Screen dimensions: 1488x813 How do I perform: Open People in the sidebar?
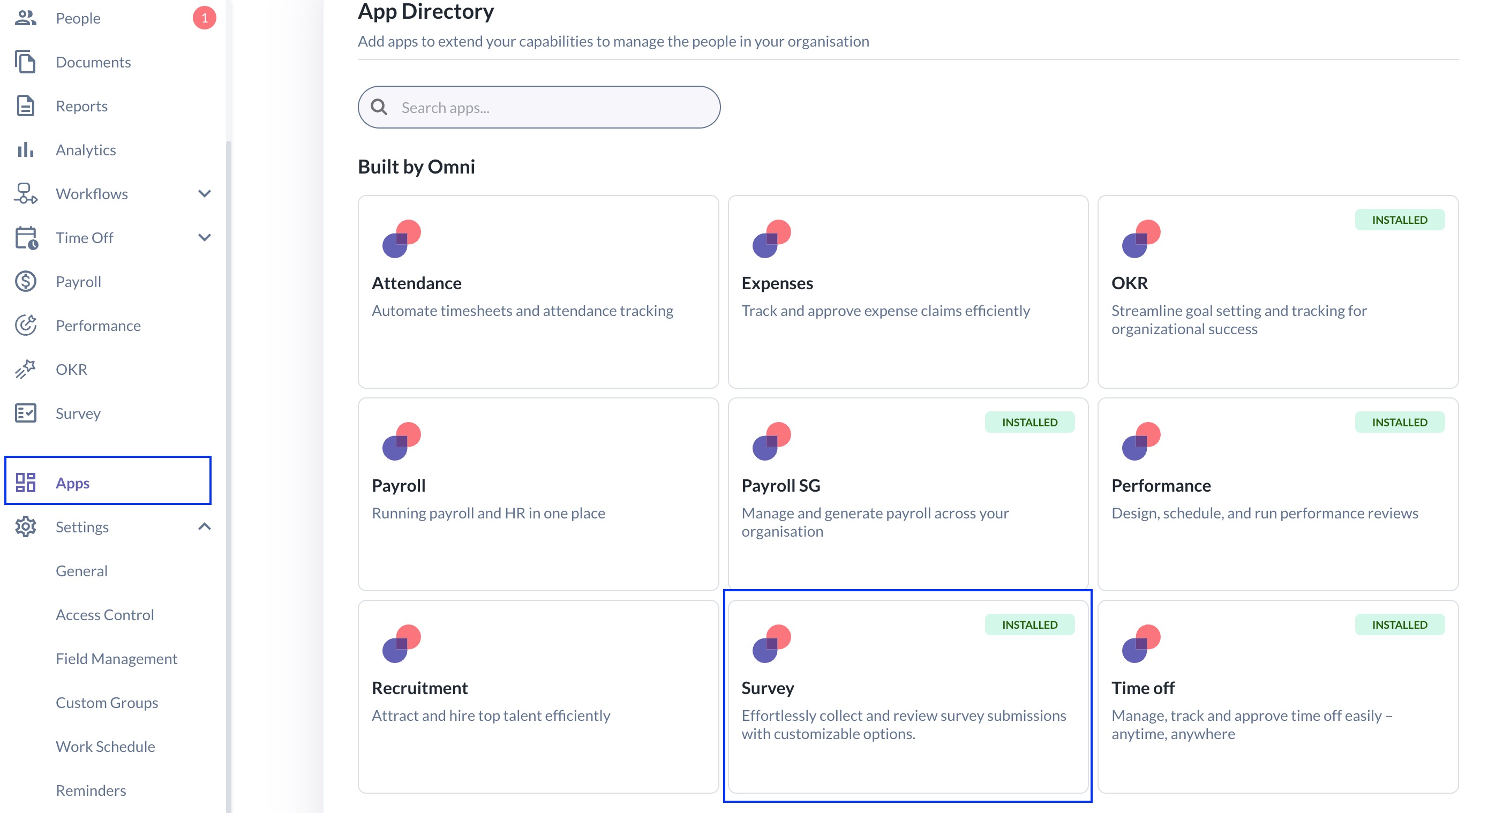78,18
